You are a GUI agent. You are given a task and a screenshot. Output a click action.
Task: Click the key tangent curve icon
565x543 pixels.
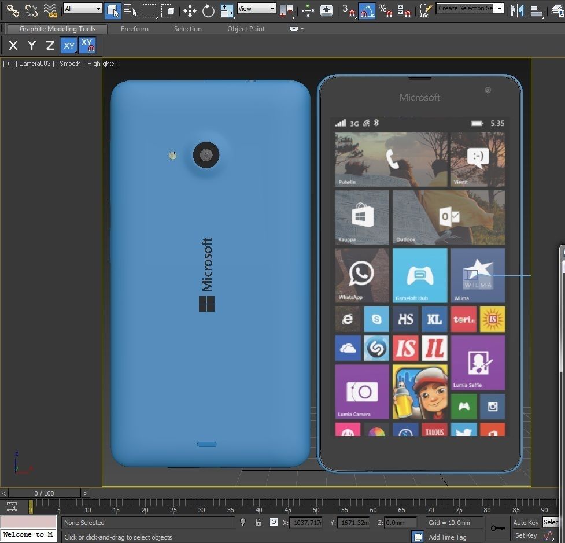[549, 536]
